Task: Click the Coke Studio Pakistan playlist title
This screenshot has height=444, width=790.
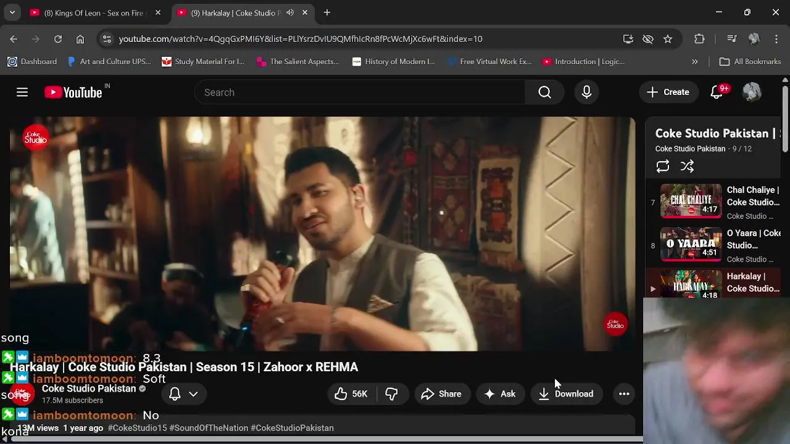Action: tap(716, 133)
